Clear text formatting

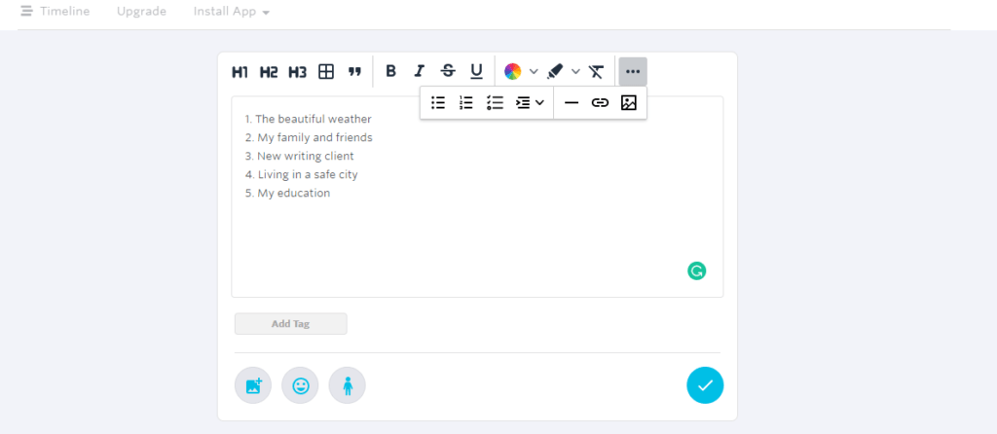pyautogui.click(x=596, y=71)
